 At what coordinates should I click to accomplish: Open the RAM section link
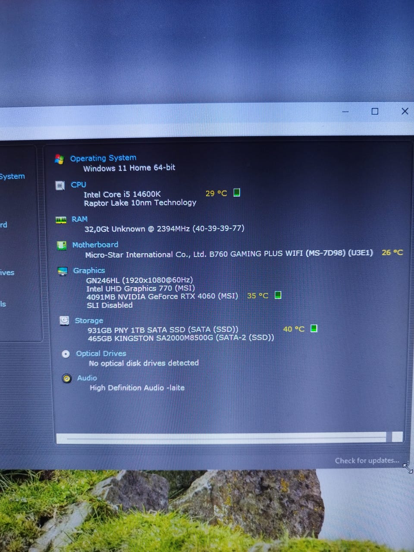79,219
